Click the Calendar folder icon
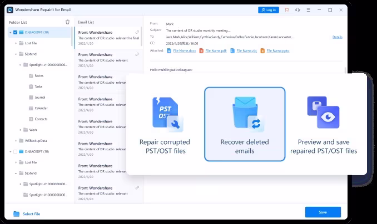 point(31,108)
